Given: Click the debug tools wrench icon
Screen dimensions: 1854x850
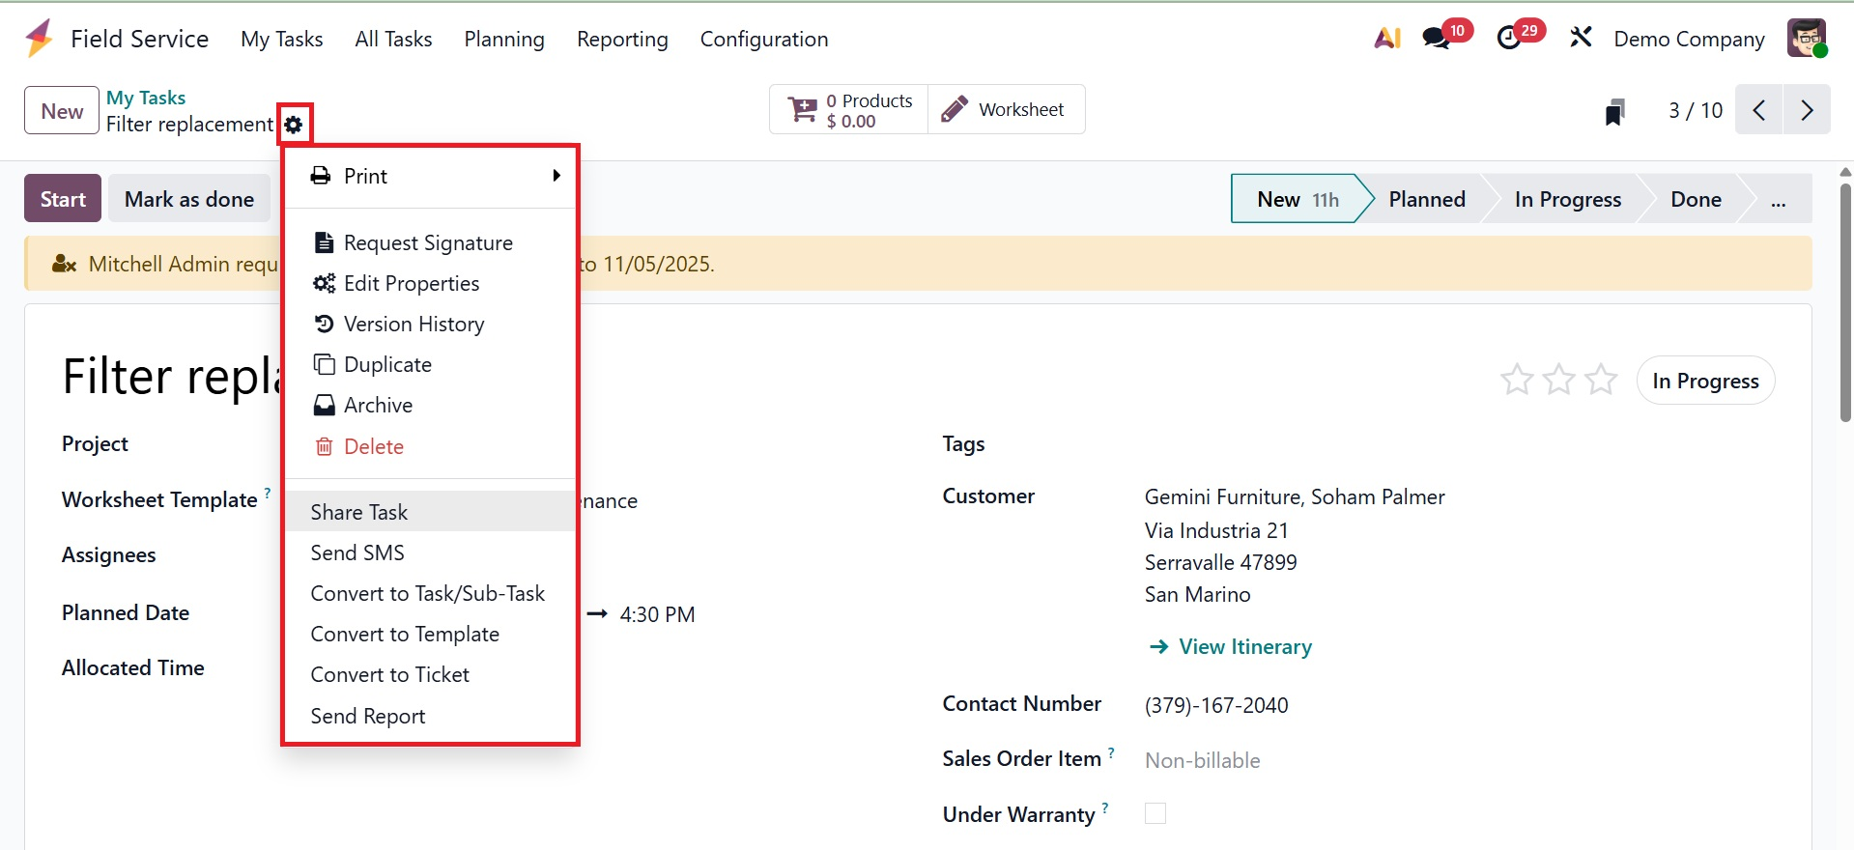Looking at the screenshot, I should pos(1581,39).
